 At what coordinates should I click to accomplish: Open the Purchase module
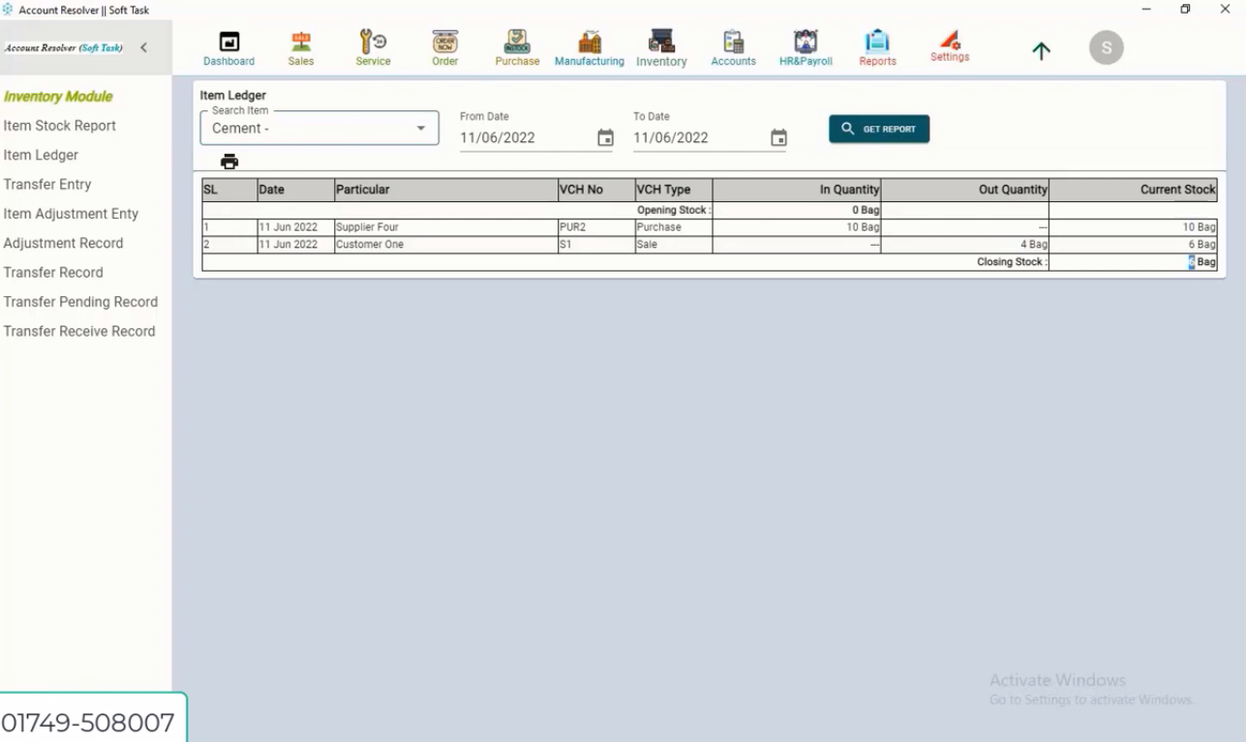point(516,46)
